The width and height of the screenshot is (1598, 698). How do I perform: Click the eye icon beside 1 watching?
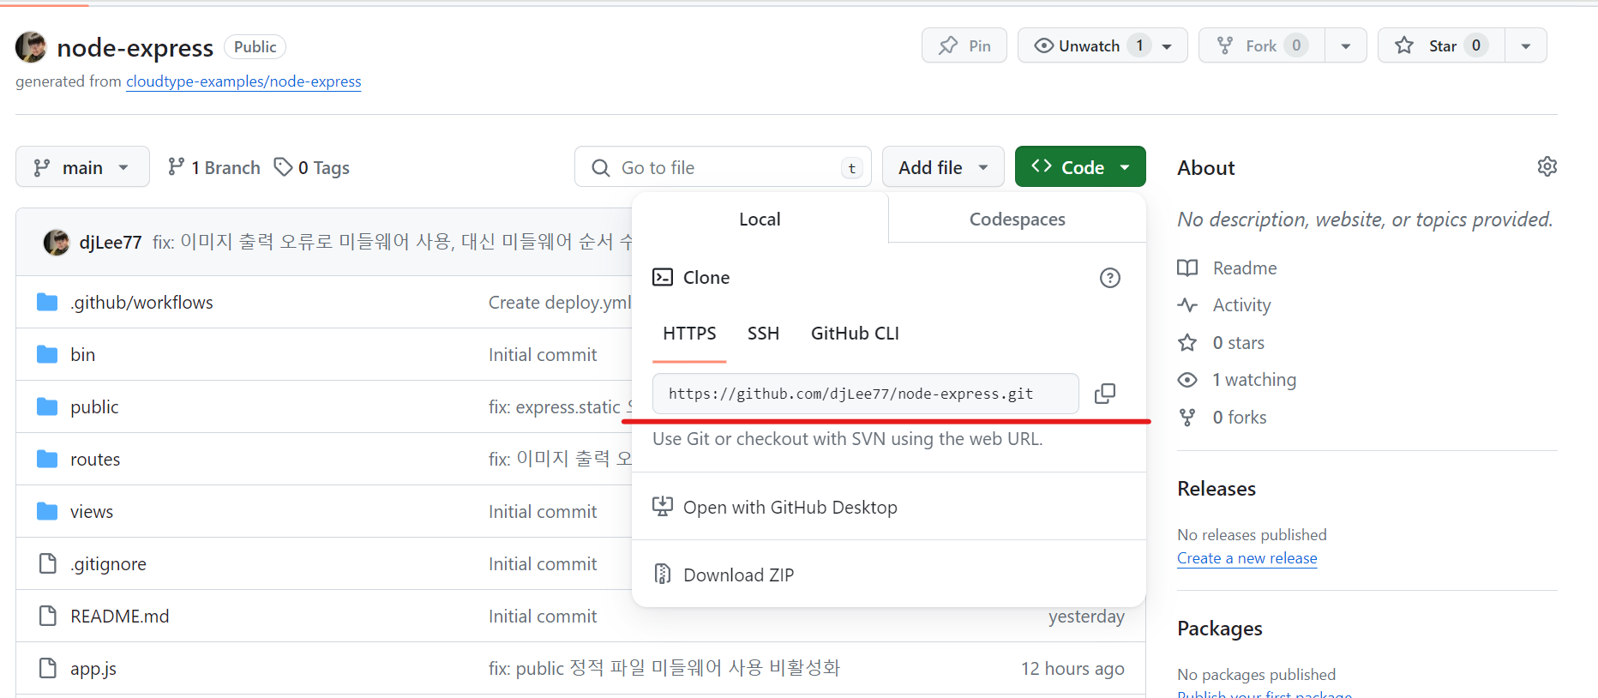(x=1187, y=379)
